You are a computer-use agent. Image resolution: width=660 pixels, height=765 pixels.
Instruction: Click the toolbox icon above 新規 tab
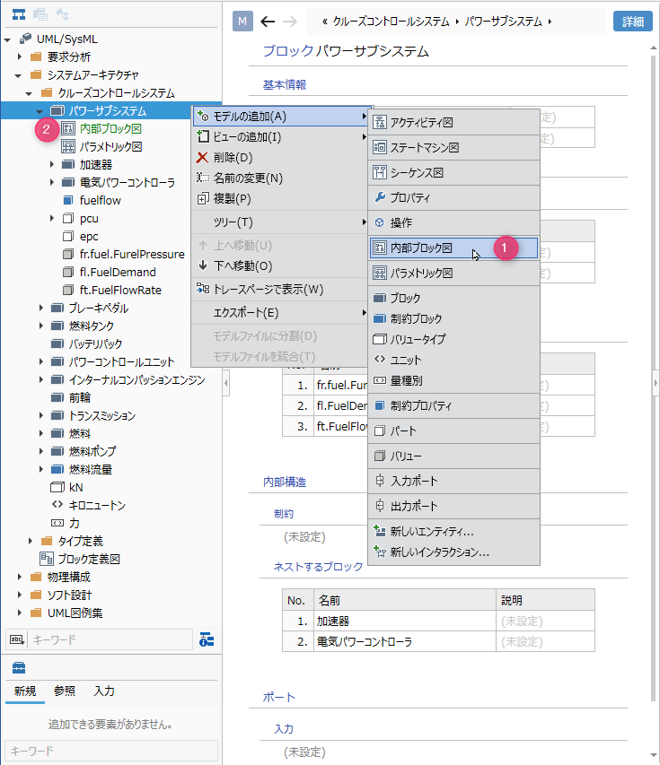pos(19,667)
